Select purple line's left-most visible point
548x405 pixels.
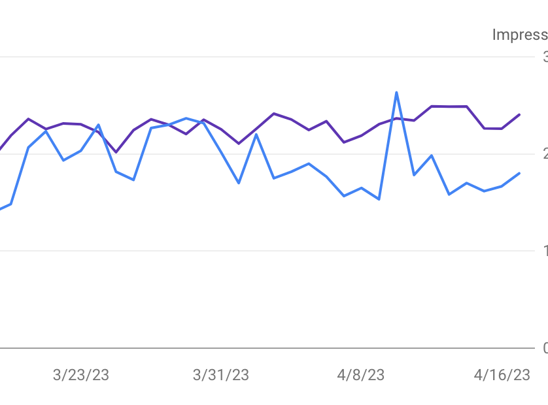[x=1, y=149]
